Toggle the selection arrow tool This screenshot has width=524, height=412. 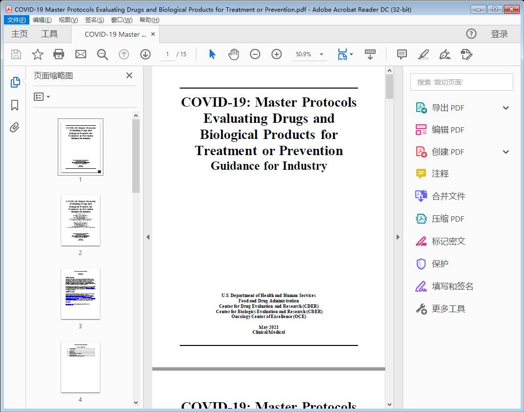coord(212,54)
